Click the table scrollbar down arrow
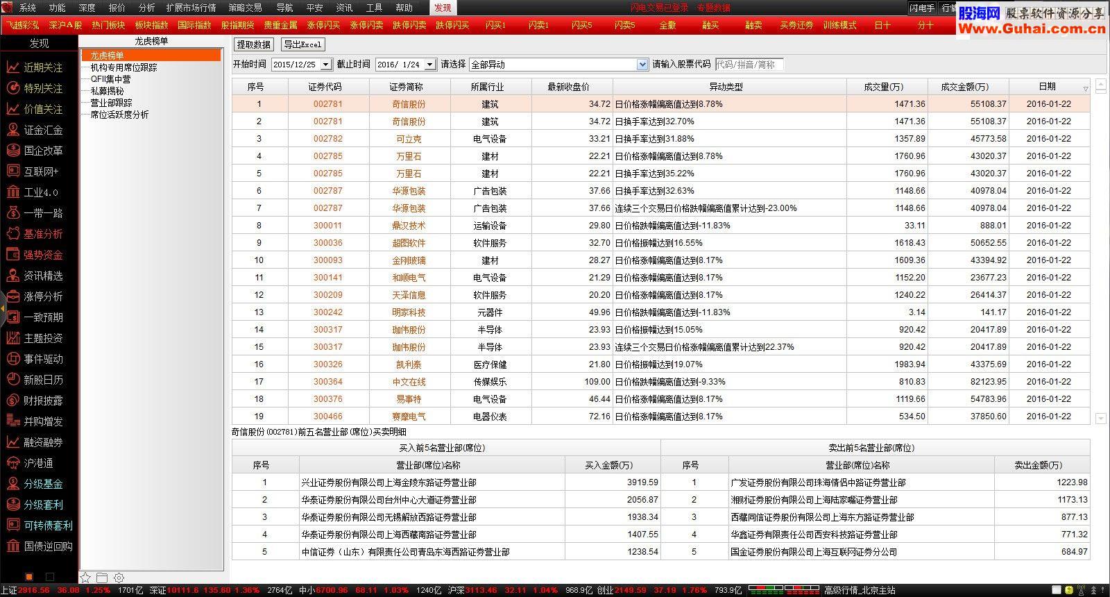1110x597 pixels. pos(1100,419)
